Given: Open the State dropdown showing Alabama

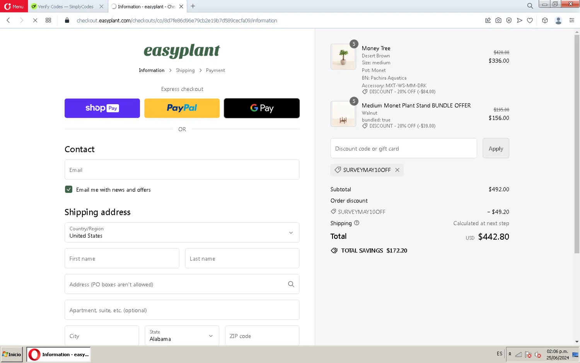Looking at the screenshot, I should point(182,336).
